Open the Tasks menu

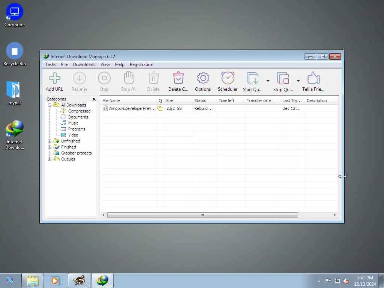pos(51,64)
